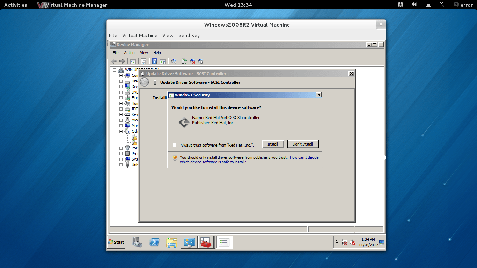Viewport: 477px width, 268px height.
Task: Click the green checklist taskbar window button
Action: click(x=224, y=242)
